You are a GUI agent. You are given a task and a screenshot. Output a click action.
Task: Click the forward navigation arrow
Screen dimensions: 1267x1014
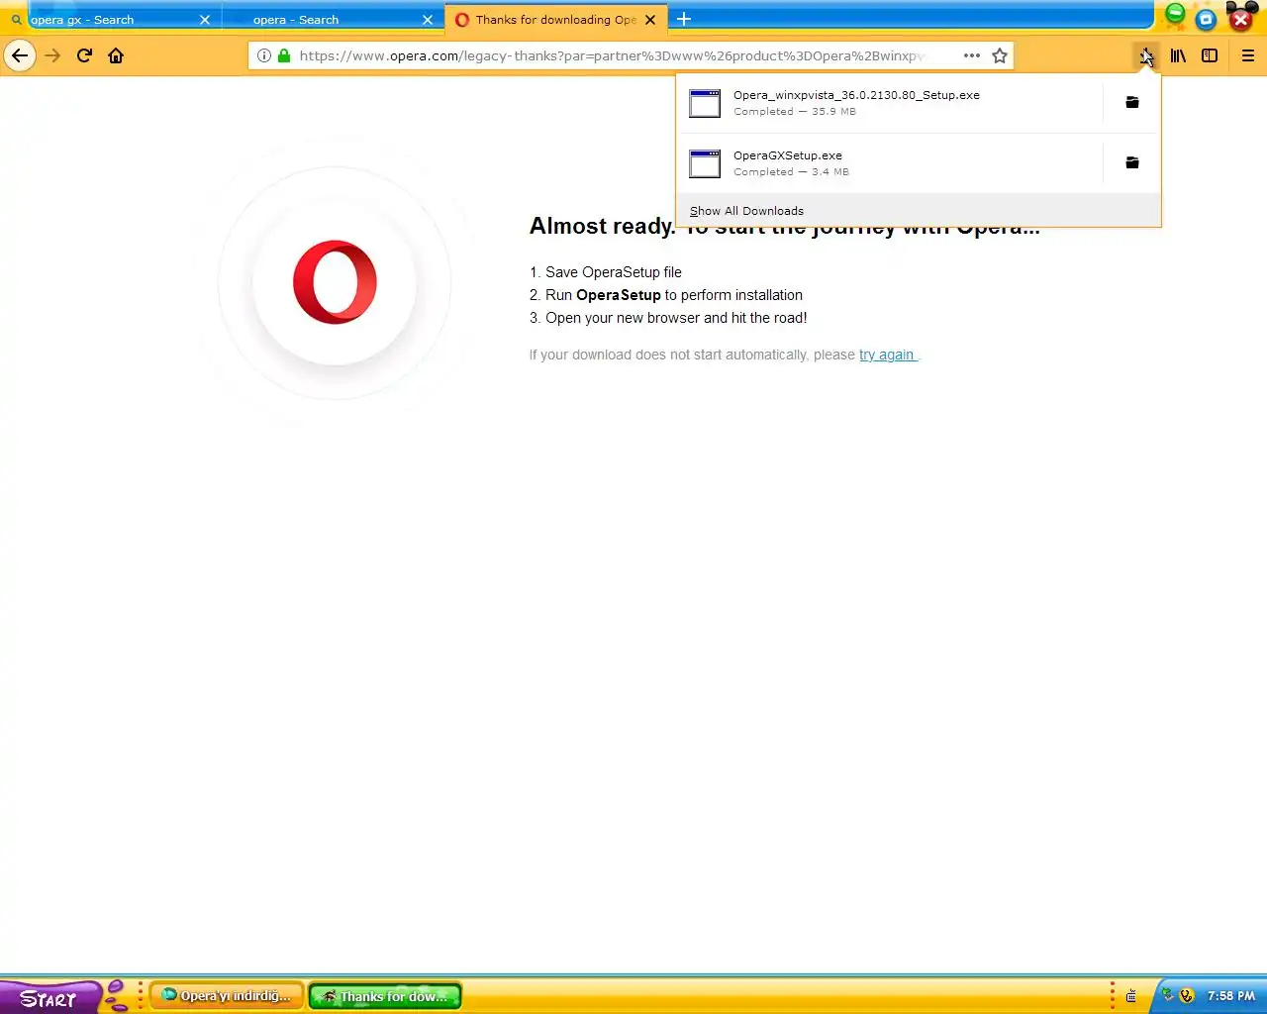(53, 55)
